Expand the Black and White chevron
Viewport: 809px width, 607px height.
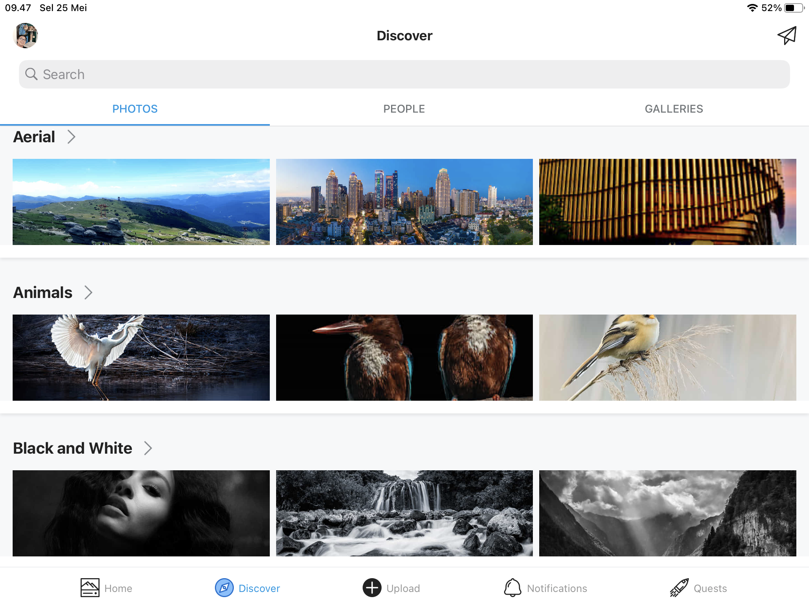point(148,449)
